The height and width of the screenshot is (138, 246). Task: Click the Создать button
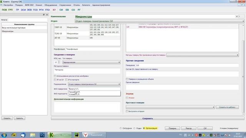(x=7, y=118)
